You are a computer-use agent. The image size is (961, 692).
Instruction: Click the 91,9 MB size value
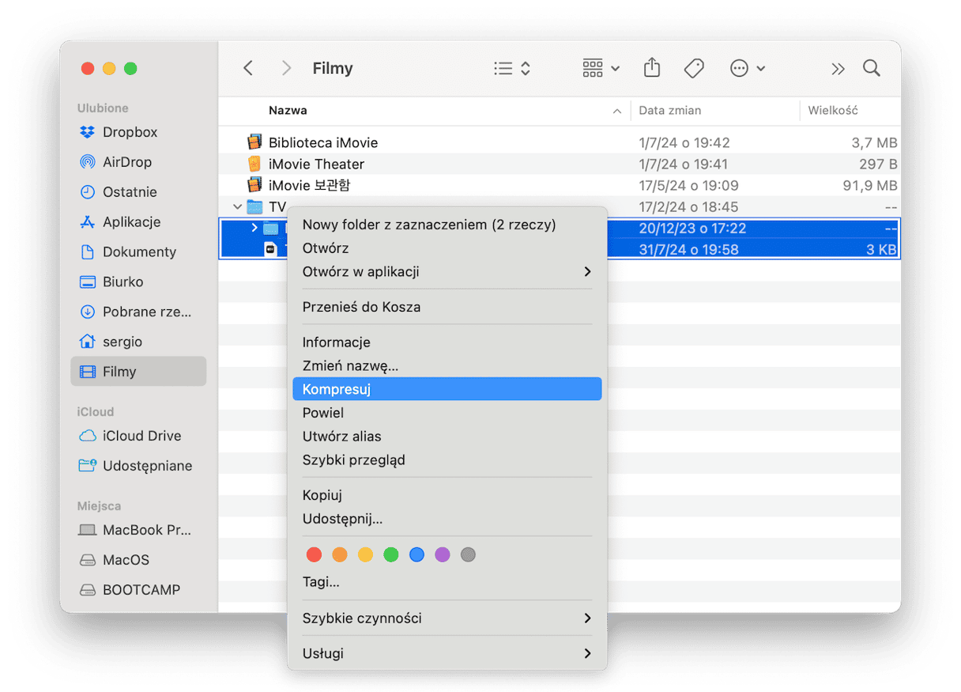pyautogui.click(x=870, y=186)
